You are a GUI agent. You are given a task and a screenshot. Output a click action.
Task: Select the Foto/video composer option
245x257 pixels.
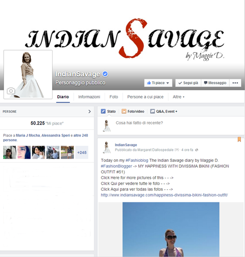coord(133,112)
